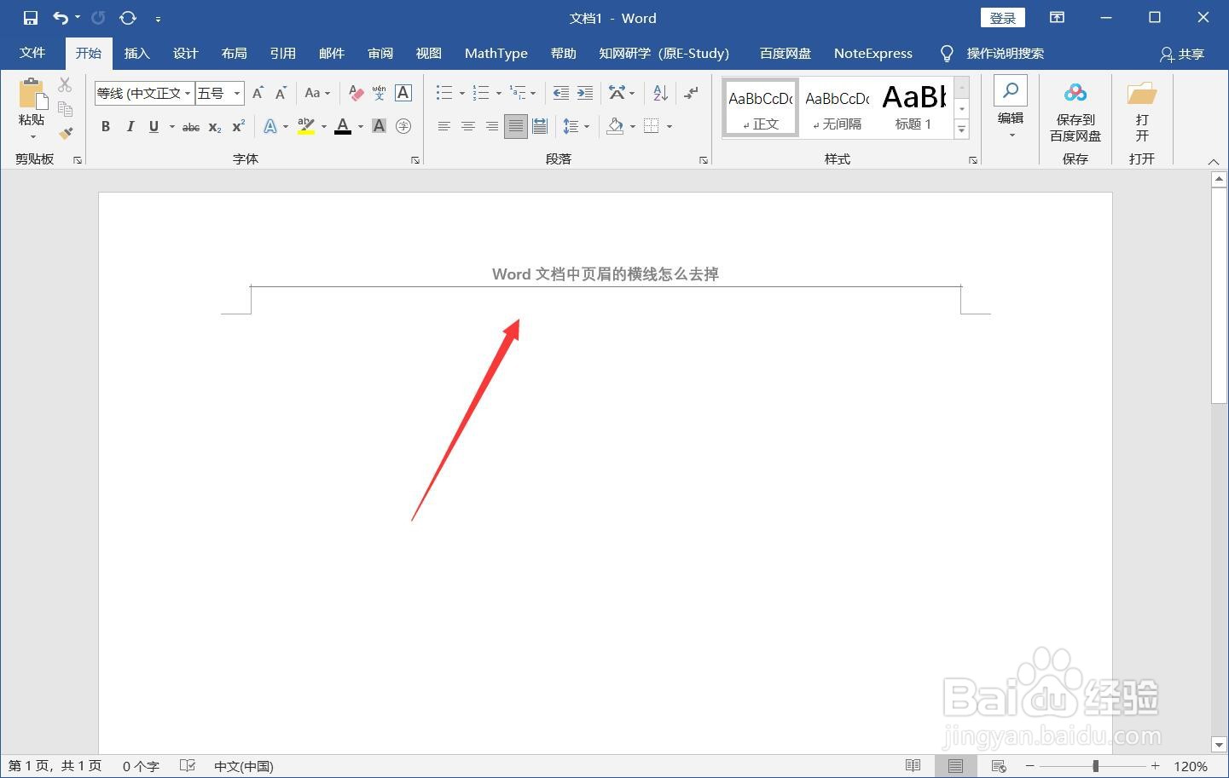Click the center alignment icon
The height and width of the screenshot is (778, 1229).
(x=467, y=125)
